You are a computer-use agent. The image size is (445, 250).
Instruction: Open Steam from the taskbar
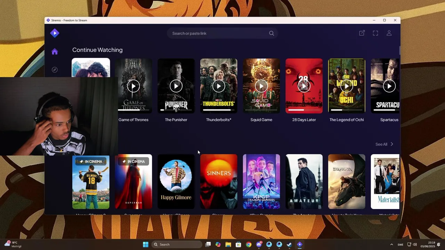(289, 244)
